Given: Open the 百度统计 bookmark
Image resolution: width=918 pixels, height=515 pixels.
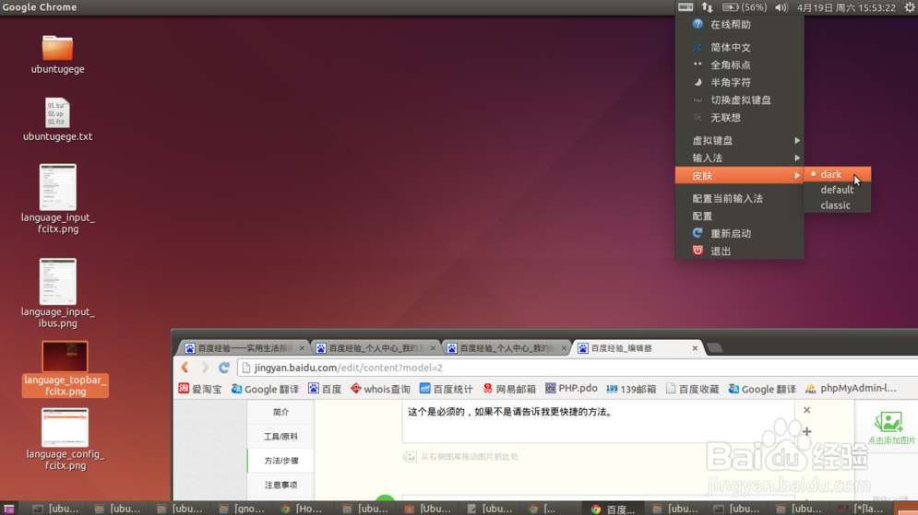Looking at the screenshot, I should click(x=447, y=389).
